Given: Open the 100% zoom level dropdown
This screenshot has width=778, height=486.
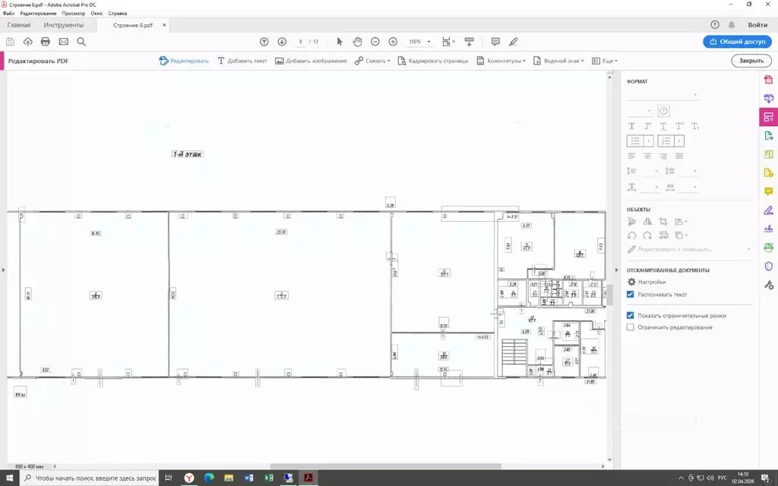Looking at the screenshot, I should [x=419, y=42].
